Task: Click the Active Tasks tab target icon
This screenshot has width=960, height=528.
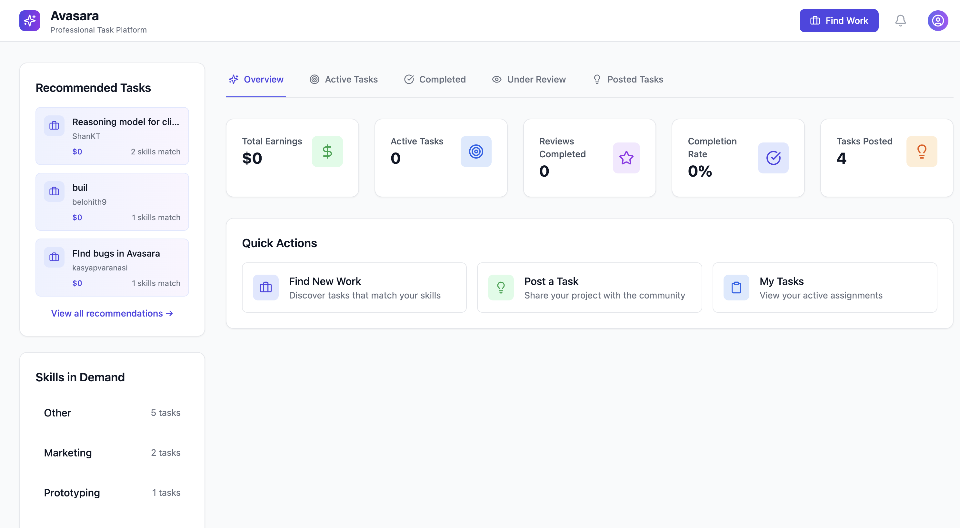Action: click(315, 79)
